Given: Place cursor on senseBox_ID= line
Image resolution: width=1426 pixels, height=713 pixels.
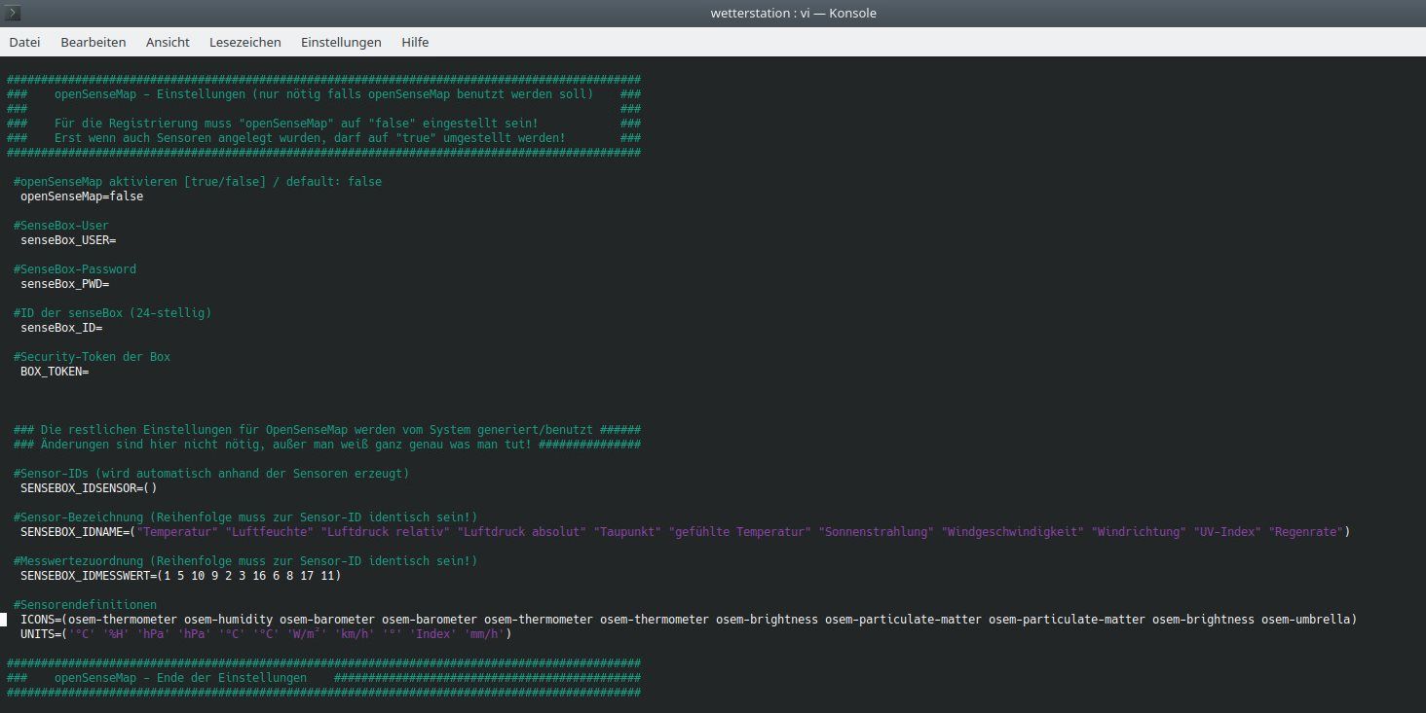Looking at the screenshot, I should pyautogui.click(x=61, y=328).
